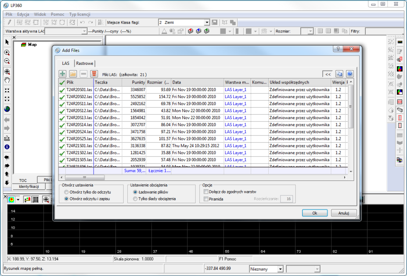
Task: Click the black pan-up arrow icon
Action: [x=7, y=174]
